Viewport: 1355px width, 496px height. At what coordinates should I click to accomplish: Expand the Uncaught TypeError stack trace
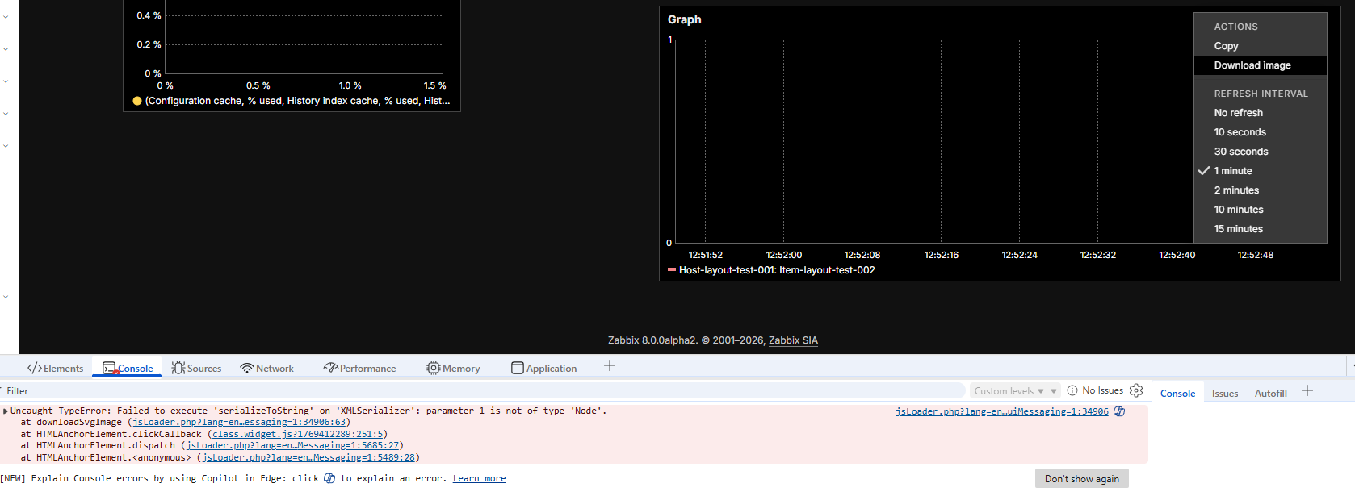coord(6,411)
